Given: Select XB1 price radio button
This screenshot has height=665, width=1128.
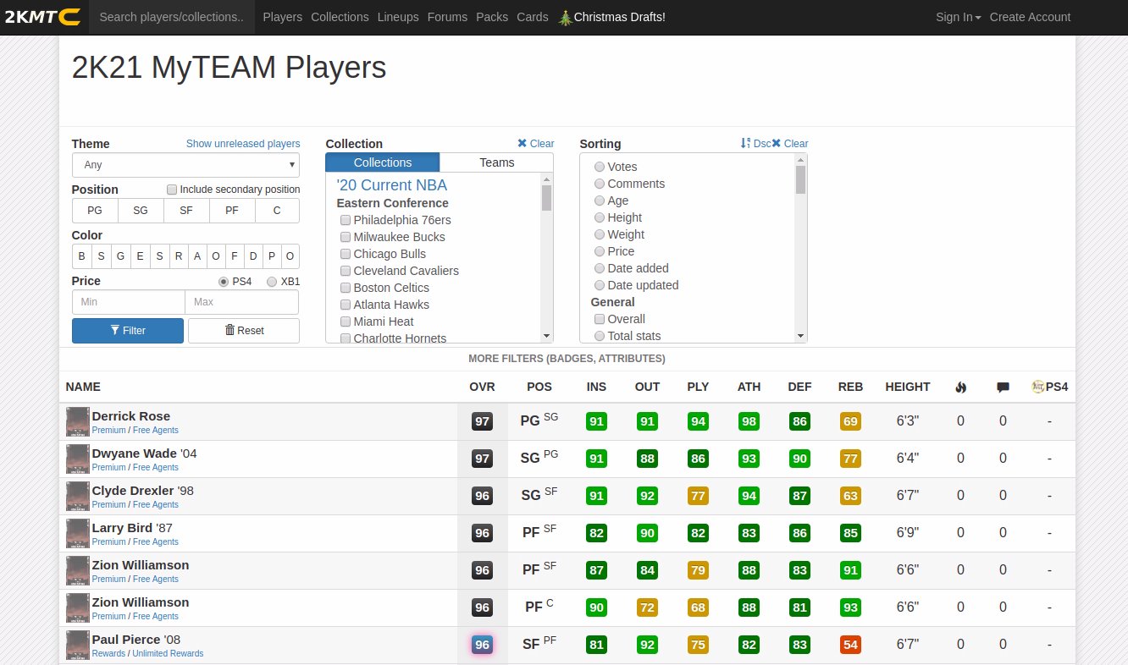Looking at the screenshot, I should pyautogui.click(x=272, y=282).
